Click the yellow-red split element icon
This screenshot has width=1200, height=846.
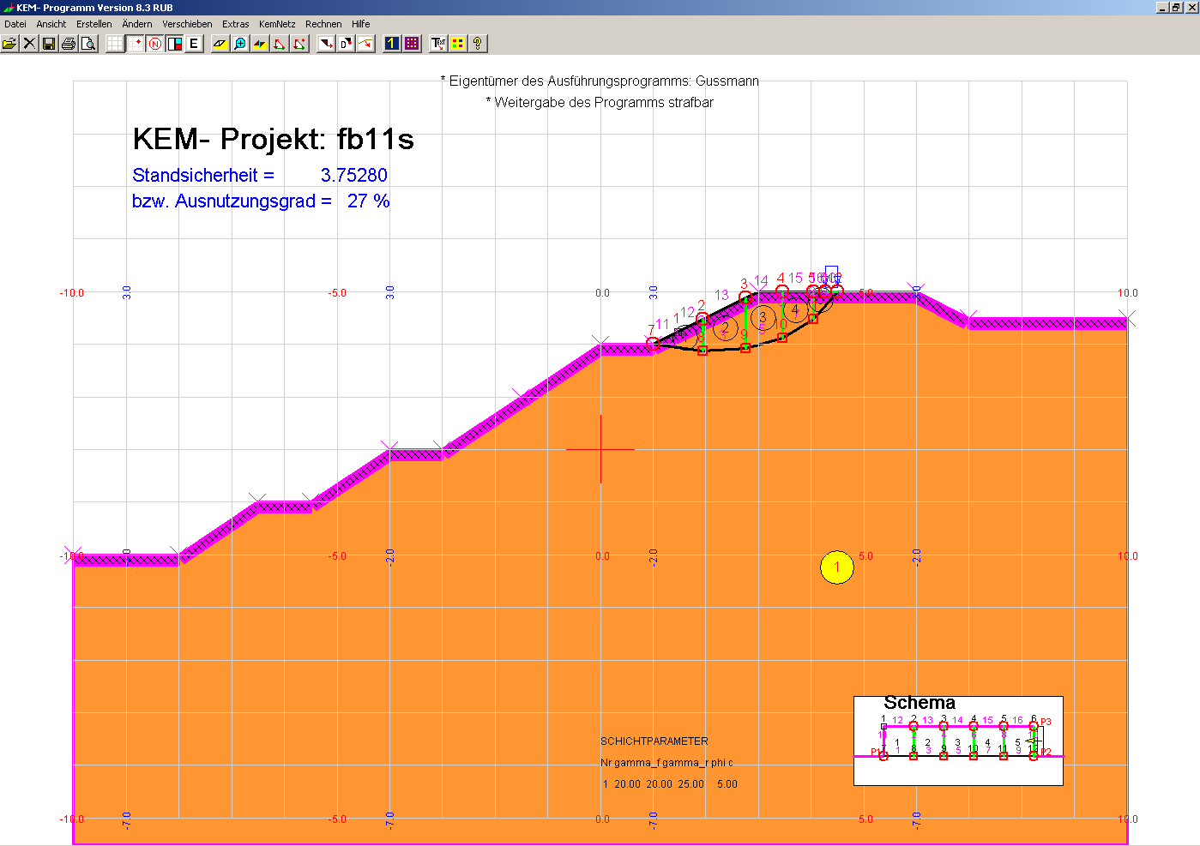[x=260, y=43]
